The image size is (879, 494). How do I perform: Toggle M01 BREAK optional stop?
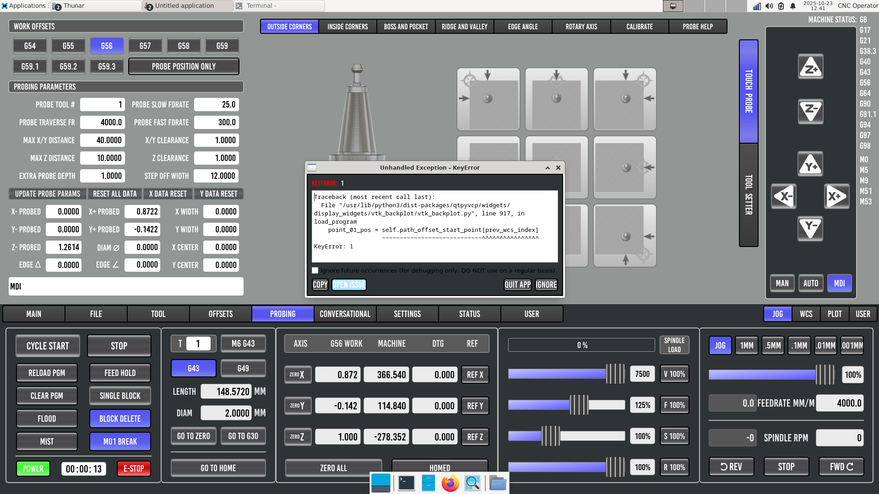[x=120, y=441]
